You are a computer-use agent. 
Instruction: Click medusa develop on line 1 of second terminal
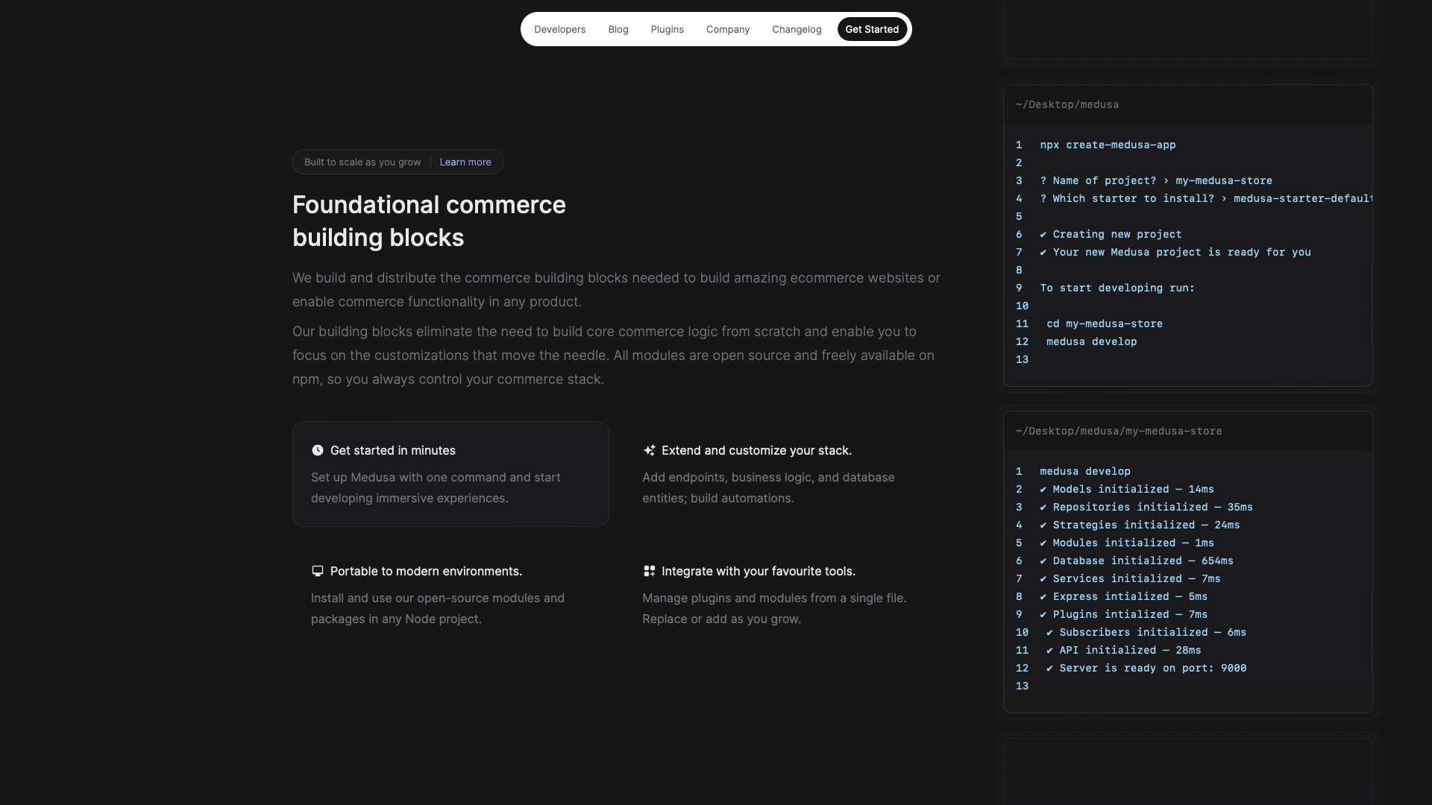[x=1085, y=471]
